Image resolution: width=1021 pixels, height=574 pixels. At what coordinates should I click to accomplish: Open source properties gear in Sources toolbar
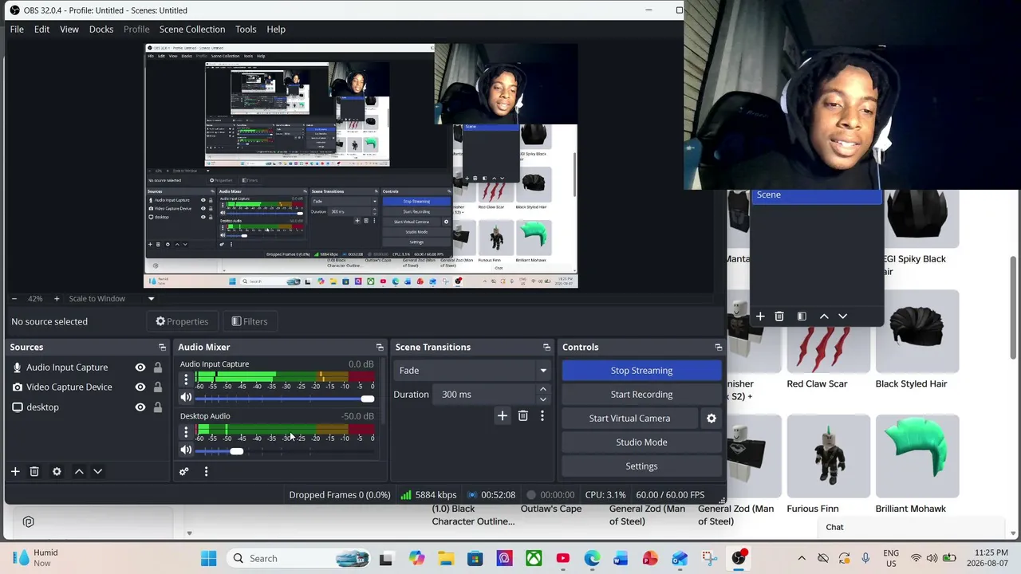point(57,471)
